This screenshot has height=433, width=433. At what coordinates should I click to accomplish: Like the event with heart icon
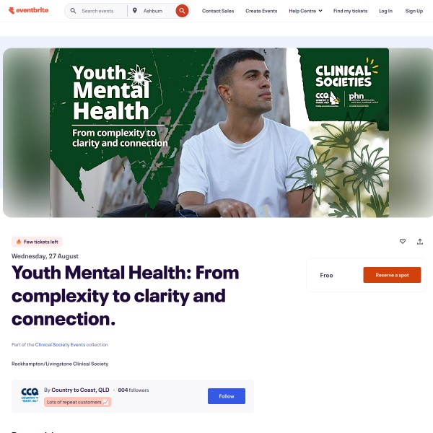pos(403,241)
